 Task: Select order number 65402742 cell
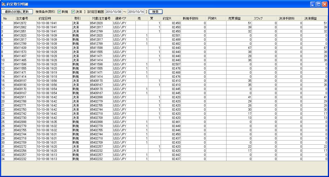25,114
